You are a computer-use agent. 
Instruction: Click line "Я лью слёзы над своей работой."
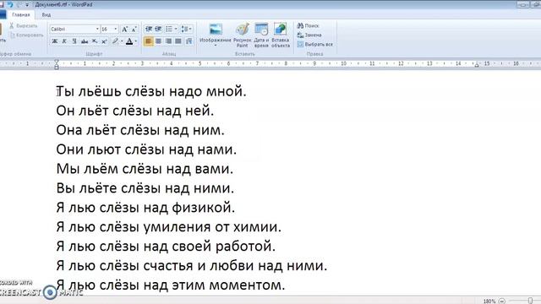166,246
